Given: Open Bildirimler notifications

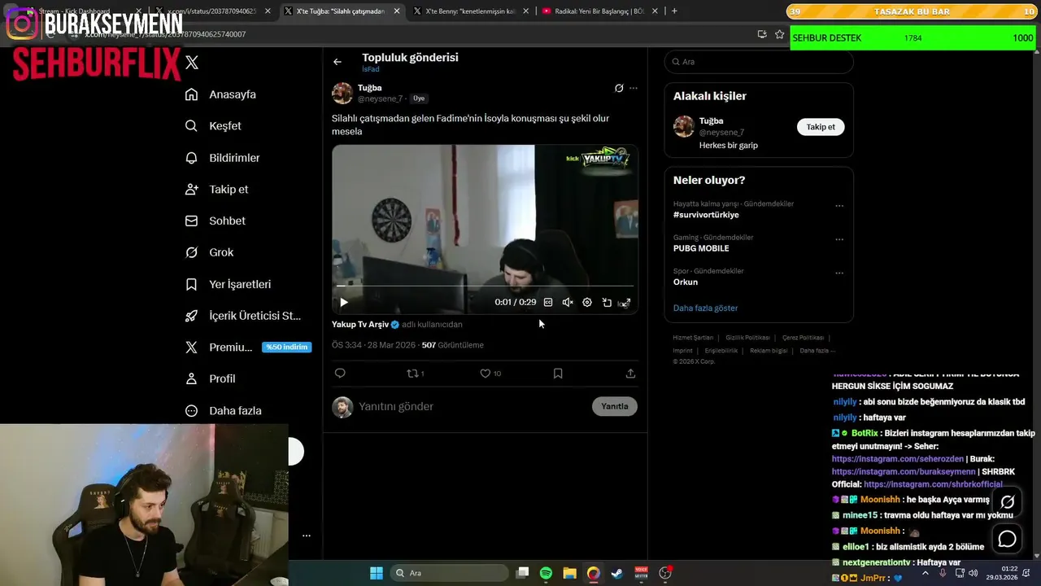Looking at the screenshot, I should pyautogui.click(x=222, y=158).
